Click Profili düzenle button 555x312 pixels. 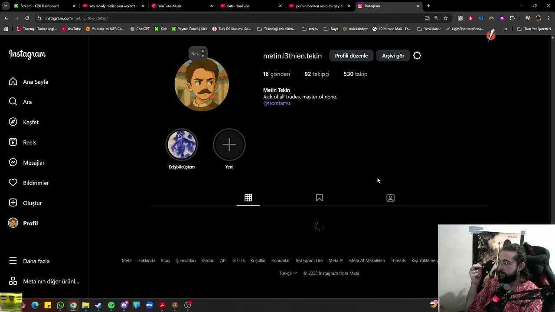[351, 55]
